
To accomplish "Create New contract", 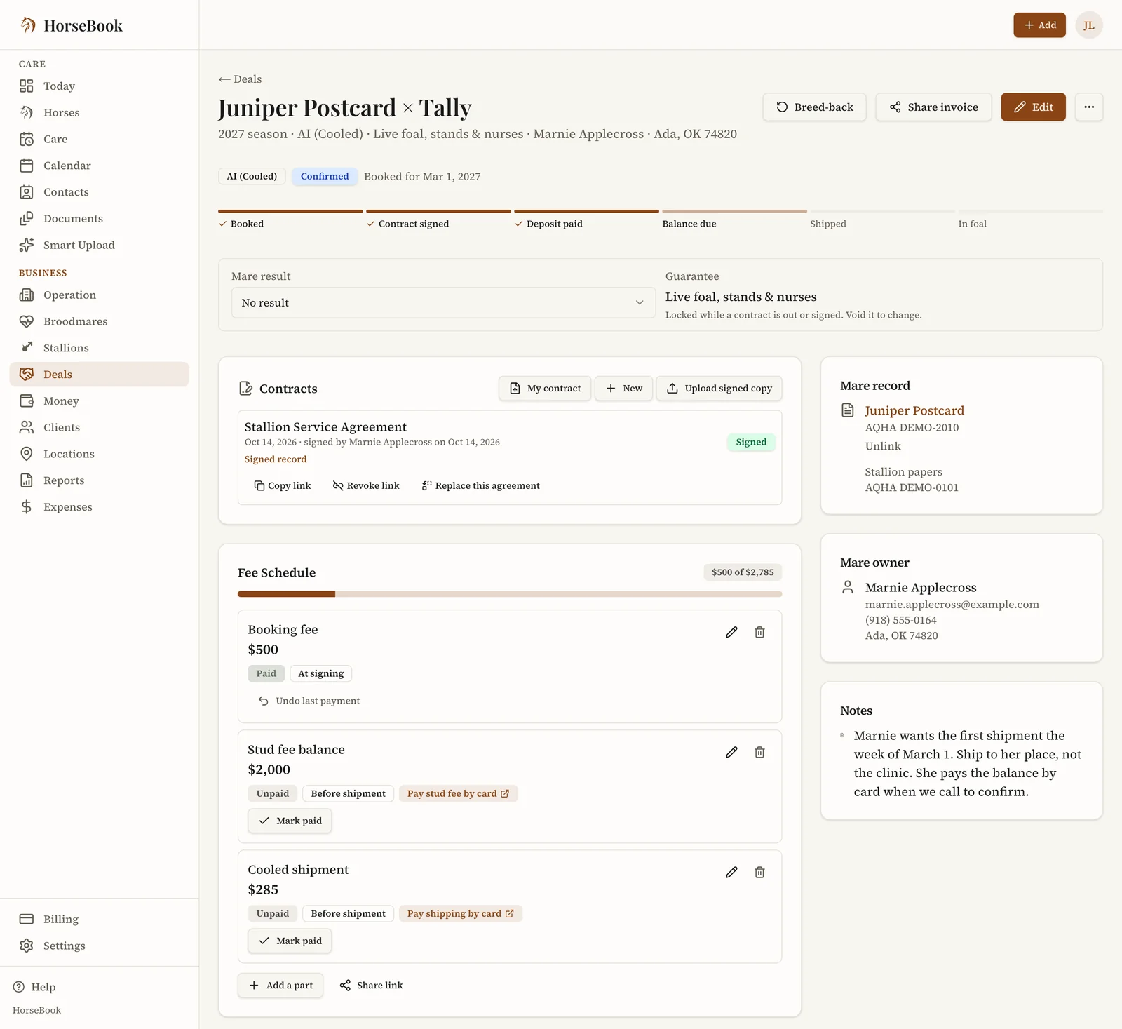I will (623, 388).
